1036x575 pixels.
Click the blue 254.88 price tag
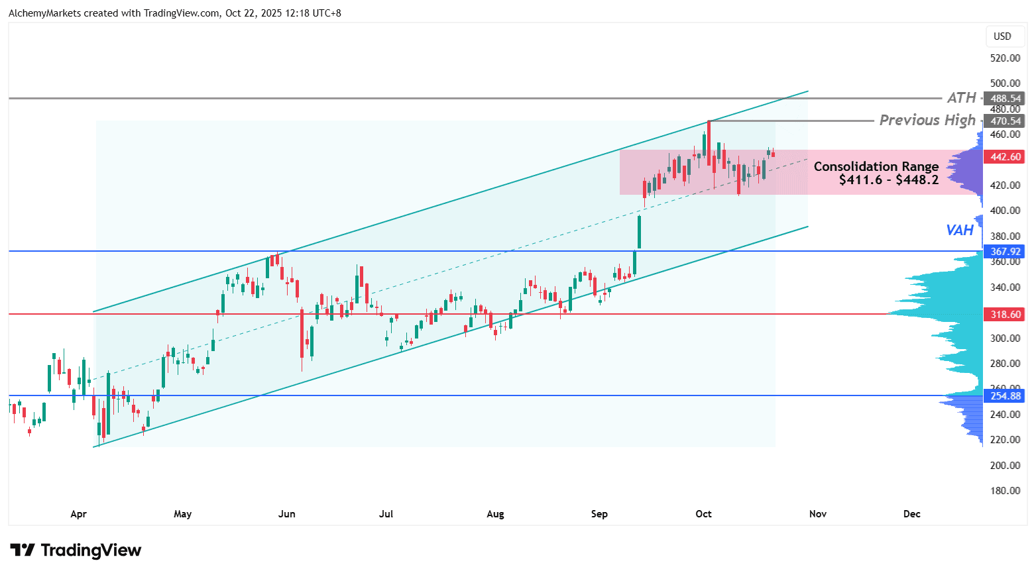click(1006, 396)
